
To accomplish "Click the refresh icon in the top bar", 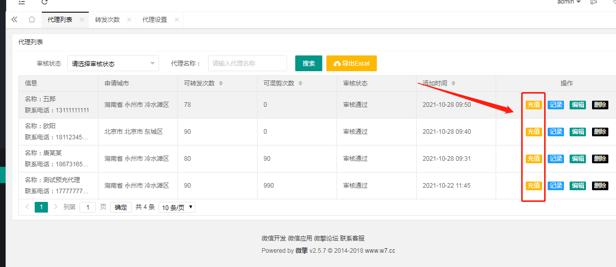I will (44, 2).
